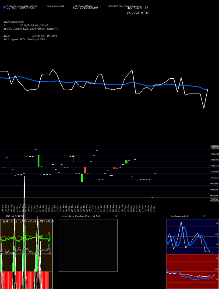The width and height of the screenshot is (219, 289).
Task: Click the MACD values line
Action: click(x=31, y=29)
